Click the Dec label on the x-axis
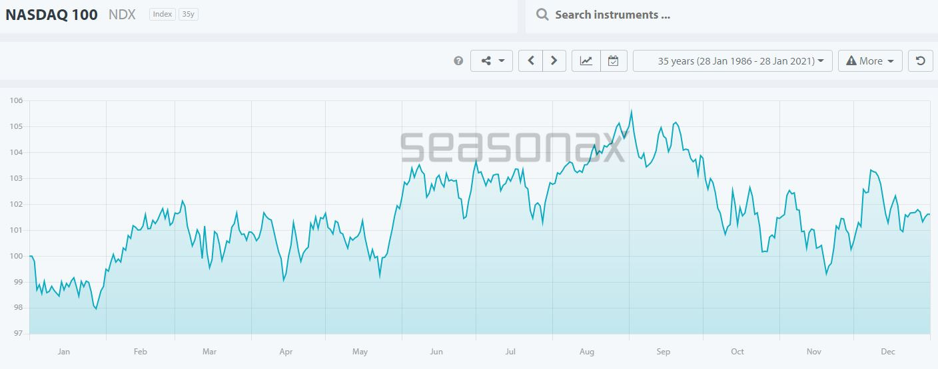Image resolution: width=938 pixels, height=369 pixels. click(x=887, y=352)
